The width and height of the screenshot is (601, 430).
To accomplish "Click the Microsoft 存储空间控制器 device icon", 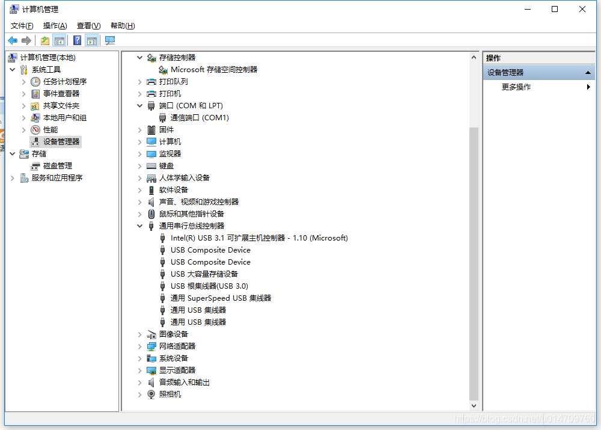I will [163, 70].
